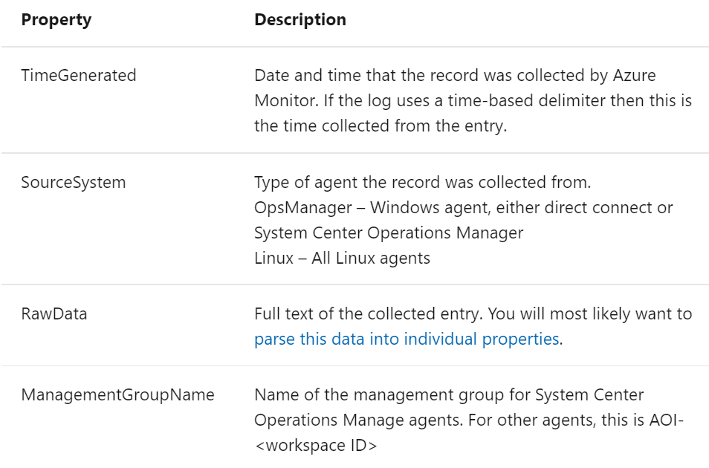Click the Property column header
The width and height of the screenshot is (709, 468).
click(x=56, y=19)
